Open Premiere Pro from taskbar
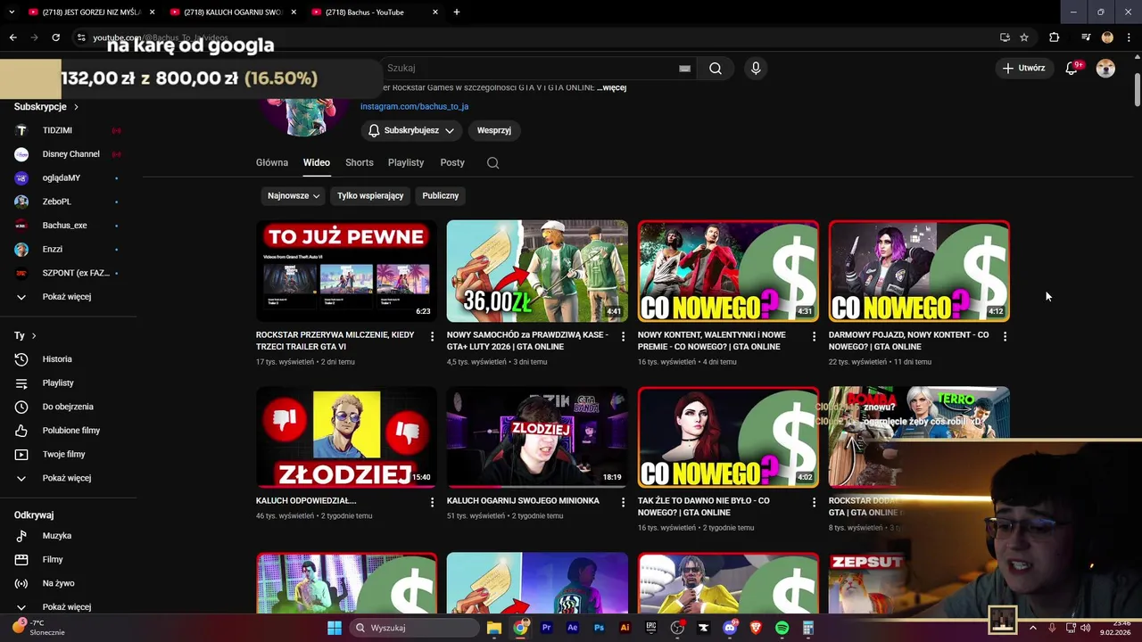The image size is (1142, 642). pyautogui.click(x=547, y=628)
